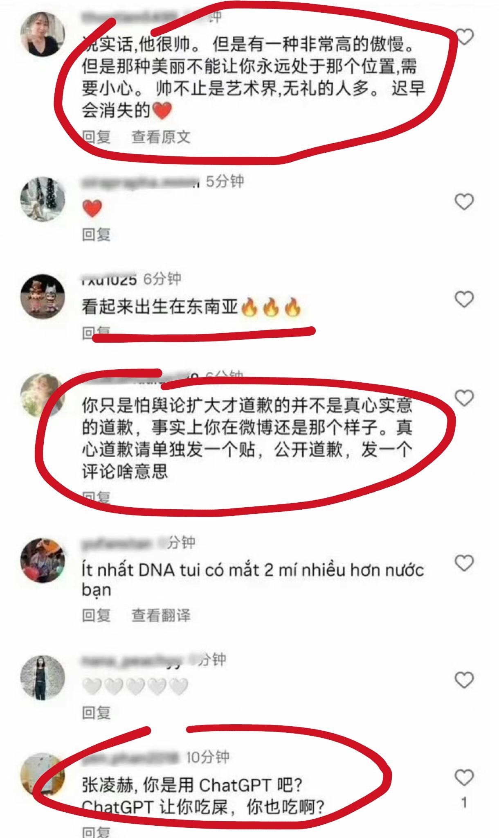This screenshot has height=838, width=499.
Task: Like the five white hearts comment
Action: 464,680
